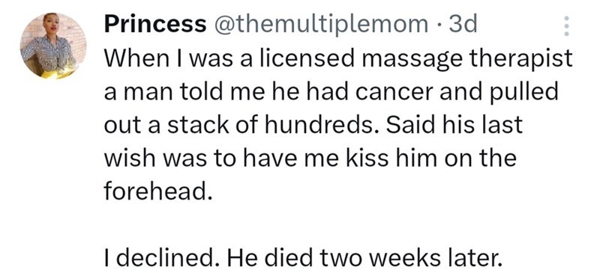Click the first line mentioning licensed massage therapist
Viewport: 600px width, 273px height.
tap(338, 59)
